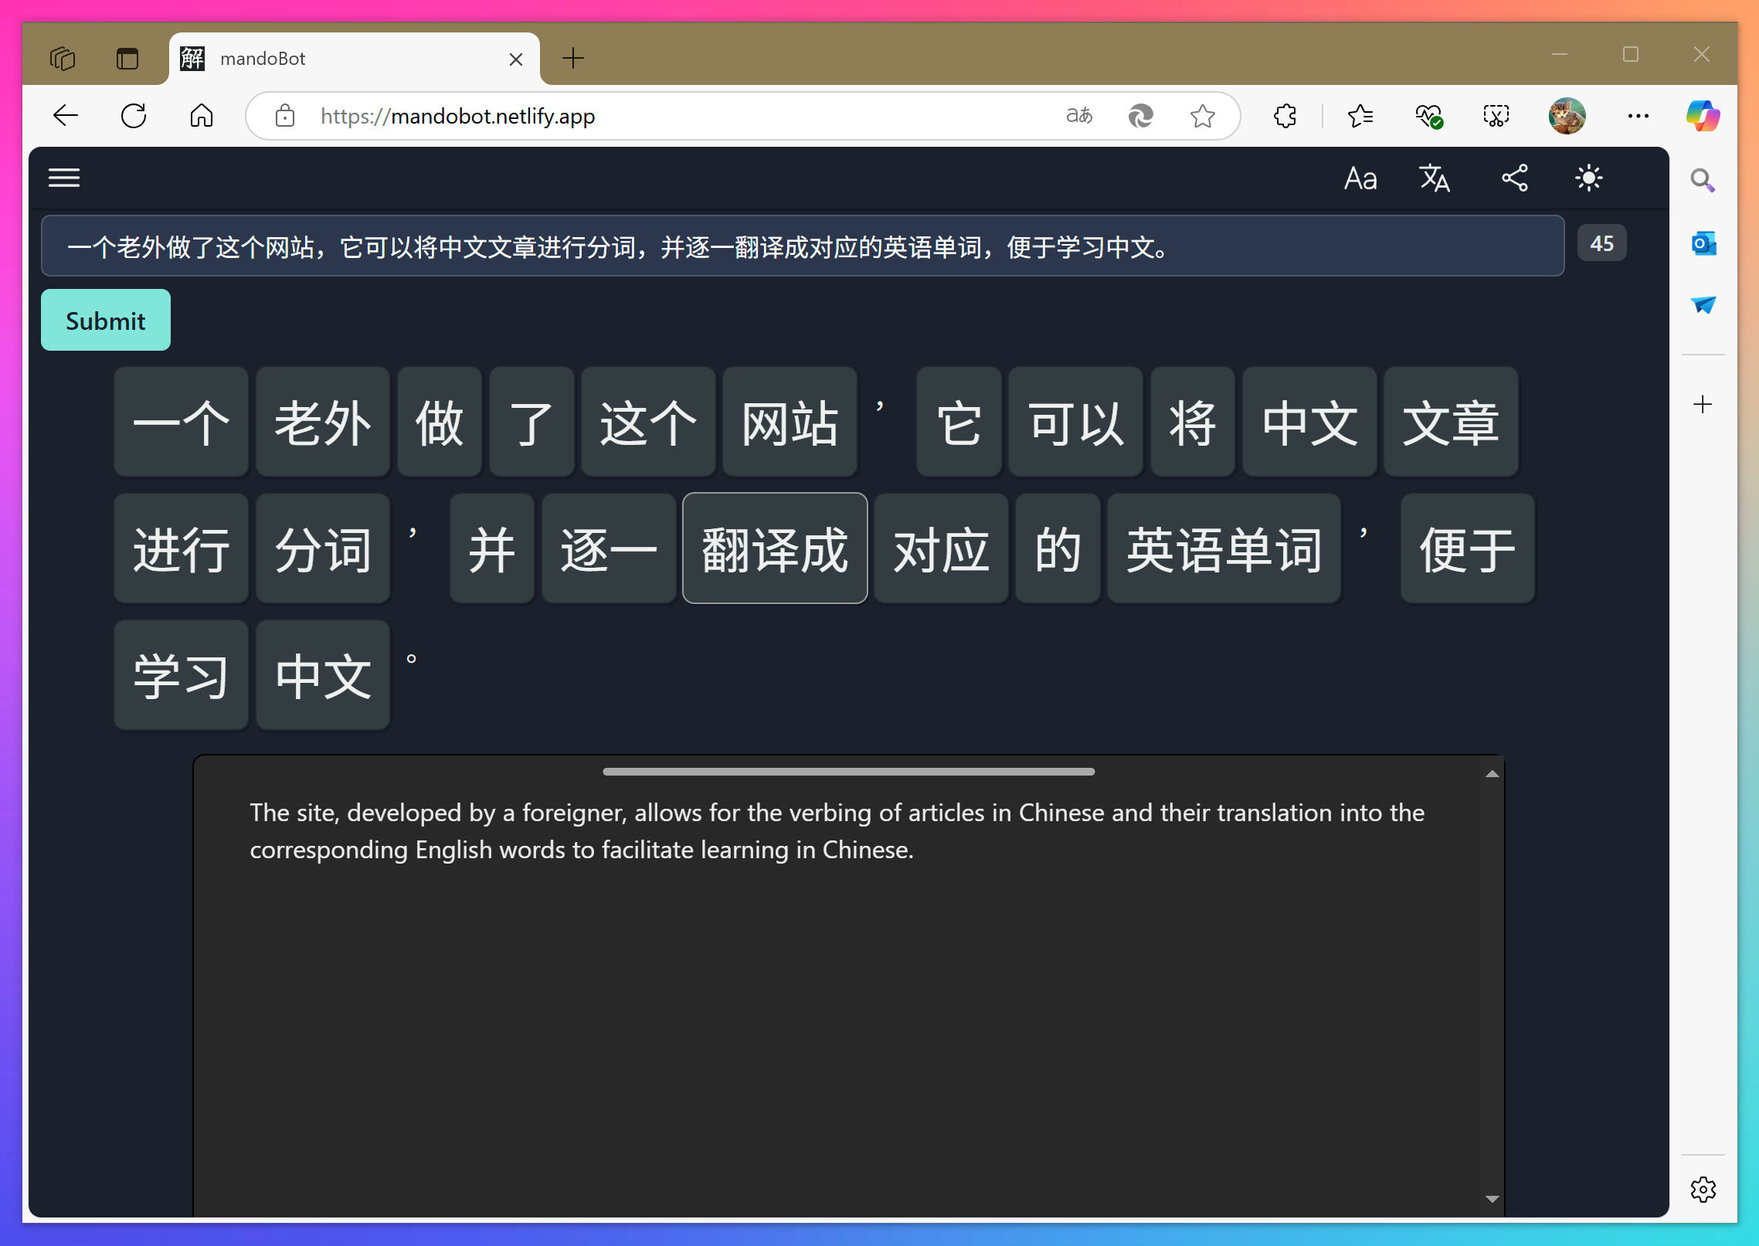
Task: Go back with the browser back arrow
Action: pos(66,116)
